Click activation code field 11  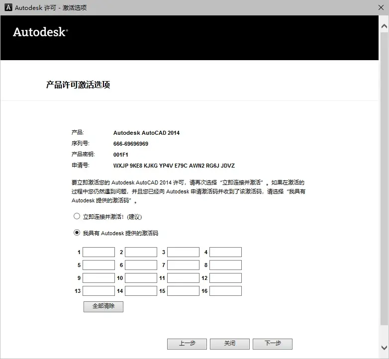coord(184,278)
